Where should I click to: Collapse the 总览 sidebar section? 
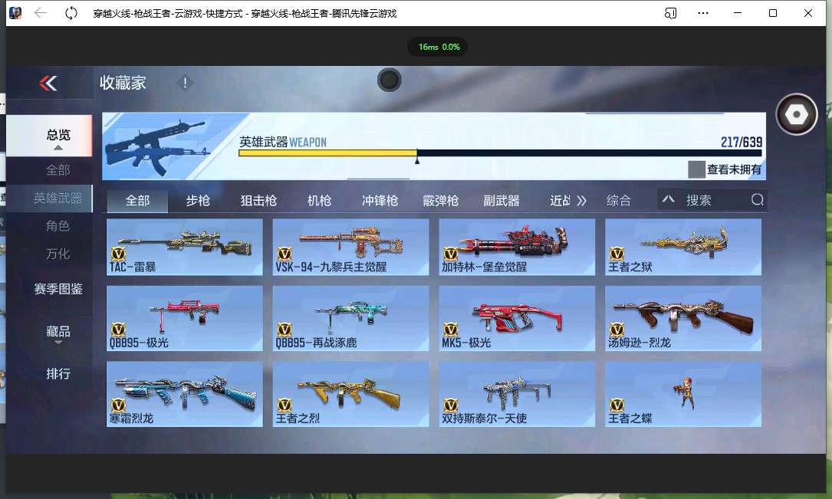[58, 136]
